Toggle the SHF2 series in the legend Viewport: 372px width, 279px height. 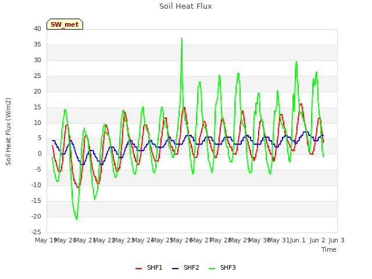click(185, 267)
